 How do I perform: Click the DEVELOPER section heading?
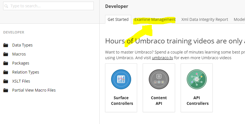click(14, 32)
